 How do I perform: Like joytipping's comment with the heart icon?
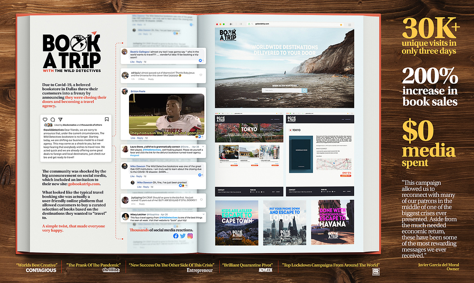coord(201,199)
